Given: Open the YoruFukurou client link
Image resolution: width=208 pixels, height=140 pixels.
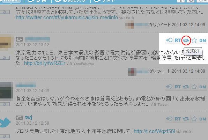Looking at the screenshot, I should [x=83, y=64].
